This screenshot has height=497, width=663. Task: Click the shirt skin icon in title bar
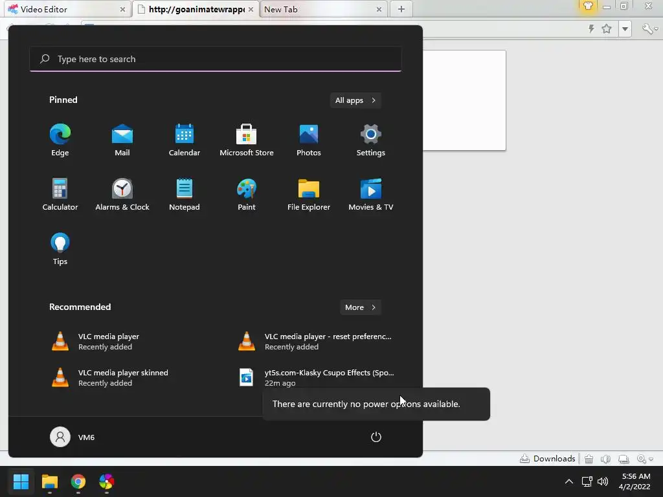[x=588, y=6]
